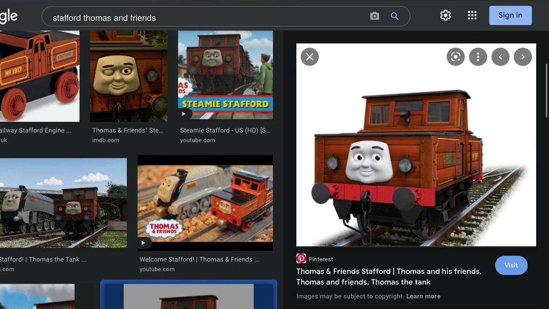This screenshot has width=549, height=309.
Task: Go to the next image with the right arrow
Action: pos(522,57)
